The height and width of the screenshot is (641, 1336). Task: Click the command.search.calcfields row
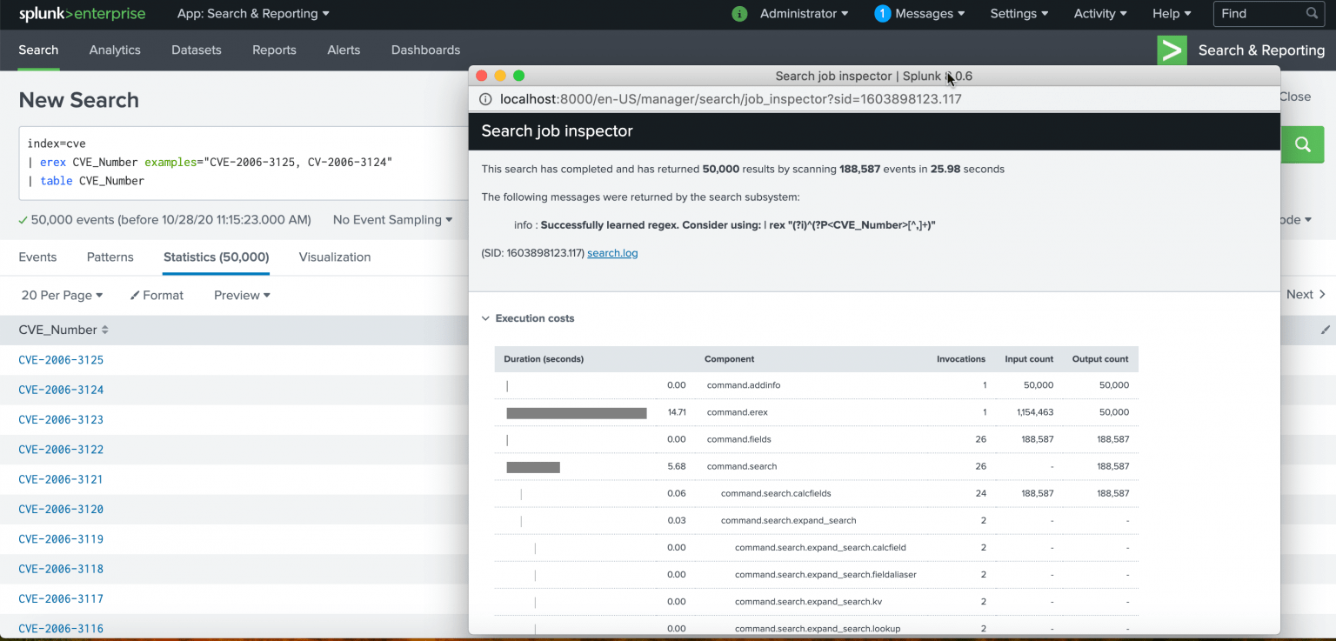coord(817,493)
